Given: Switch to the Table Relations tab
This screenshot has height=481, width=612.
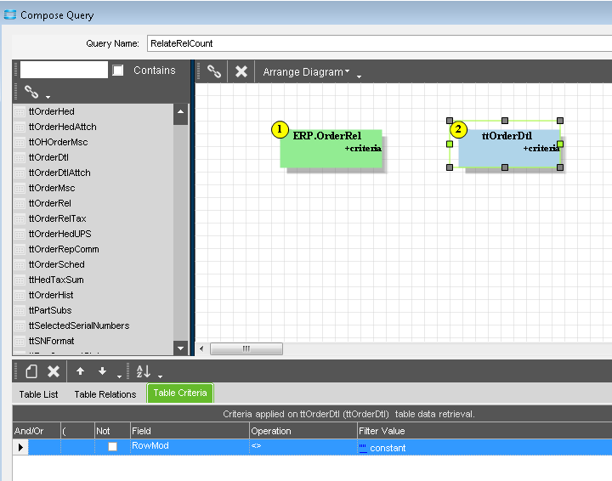Looking at the screenshot, I should [105, 394].
